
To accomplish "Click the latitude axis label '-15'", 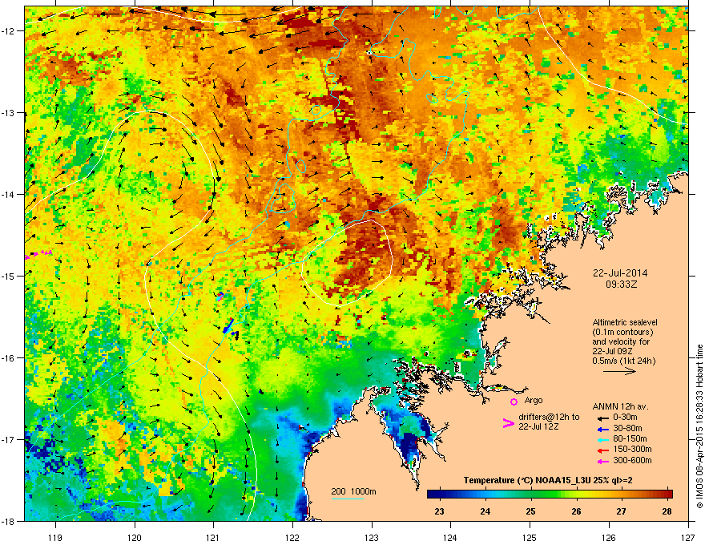I will (8, 276).
